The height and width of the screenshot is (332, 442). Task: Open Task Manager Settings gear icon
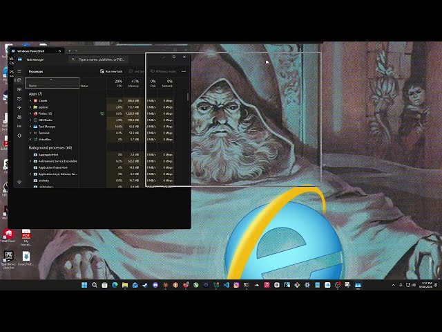coord(19,183)
